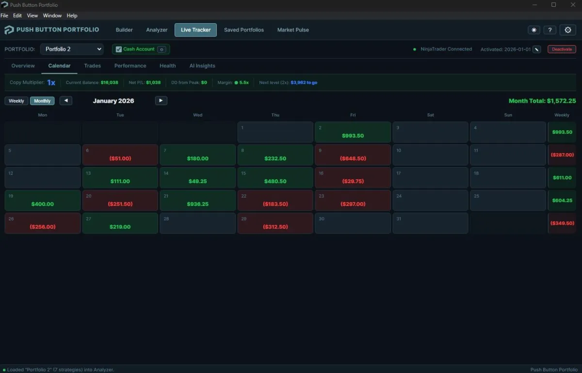Open help with the question mark icon
Viewport: 582px width, 373px height.
[550, 30]
